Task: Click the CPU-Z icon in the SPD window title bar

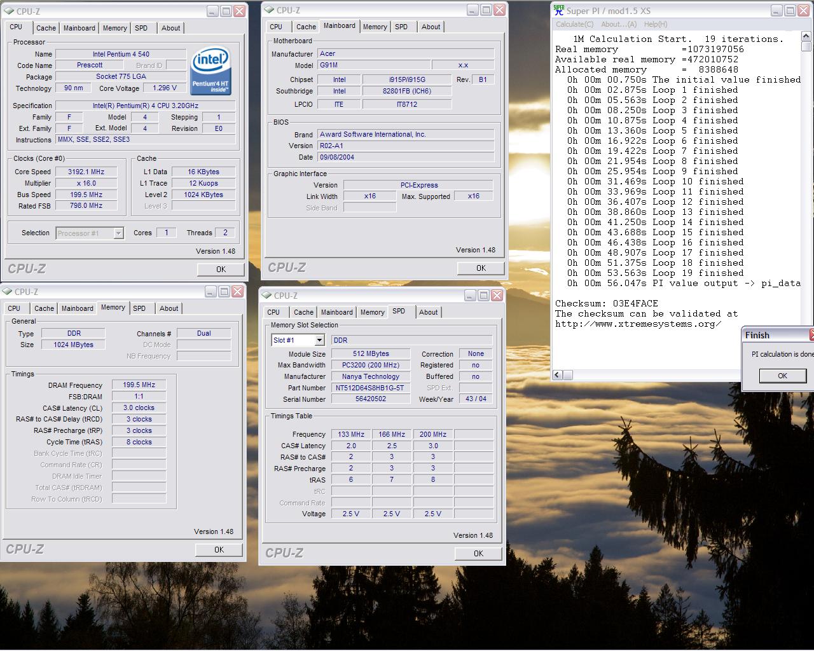Action: tap(267, 296)
